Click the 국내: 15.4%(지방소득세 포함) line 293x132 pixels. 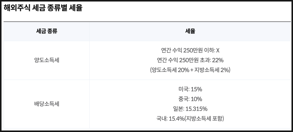tap(190, 119)
